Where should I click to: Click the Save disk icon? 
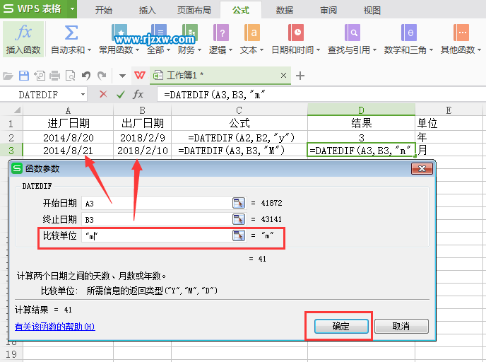pyautogui.click(x=24, y=76)
